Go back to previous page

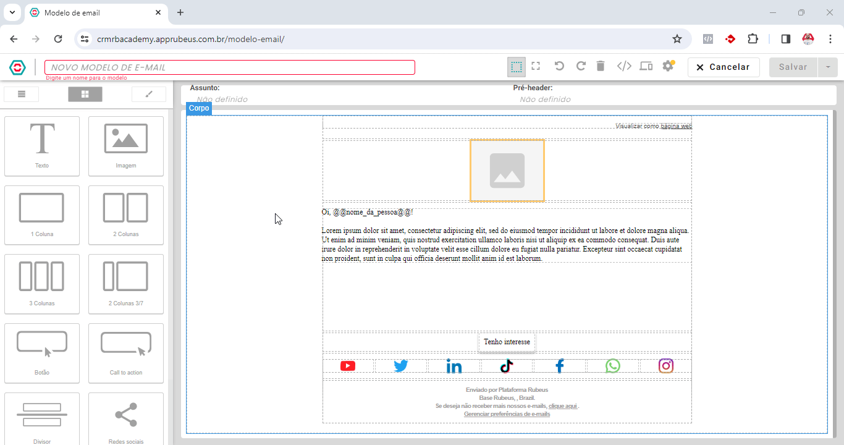click(14, 39)
